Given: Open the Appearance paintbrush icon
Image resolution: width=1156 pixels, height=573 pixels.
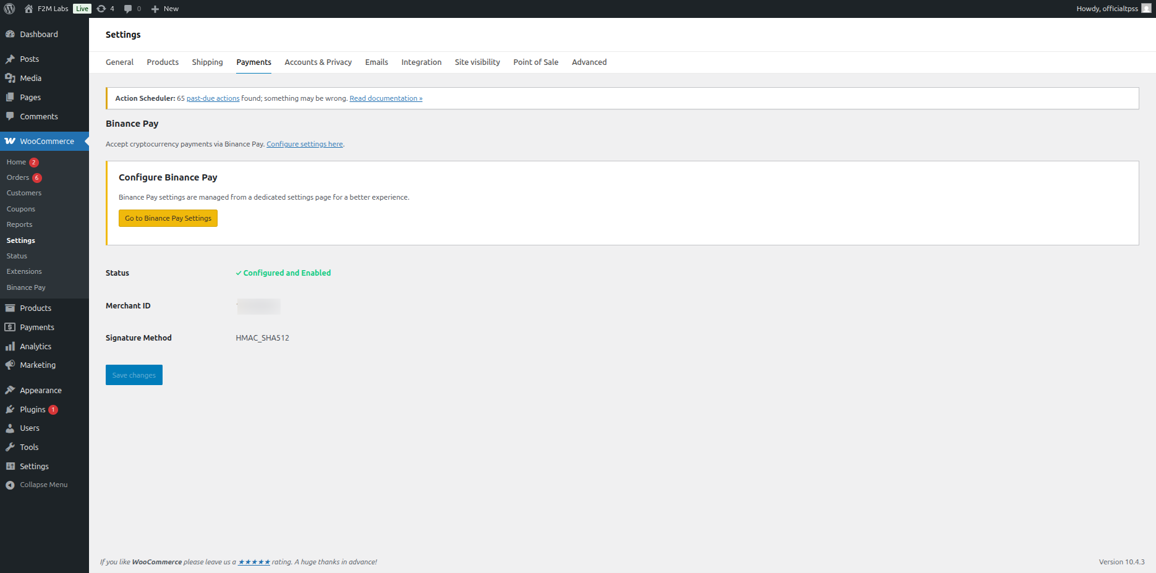Looking at the screenshot, I should (10, 391).
